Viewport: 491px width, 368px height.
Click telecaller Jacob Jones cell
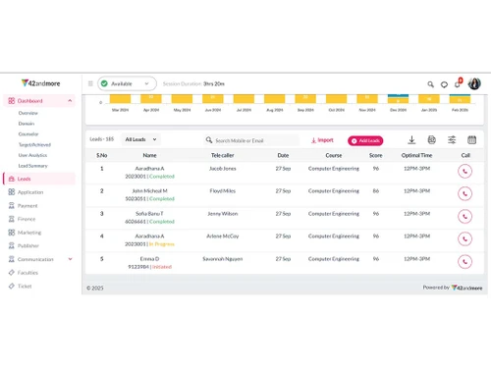click(223, 169)
